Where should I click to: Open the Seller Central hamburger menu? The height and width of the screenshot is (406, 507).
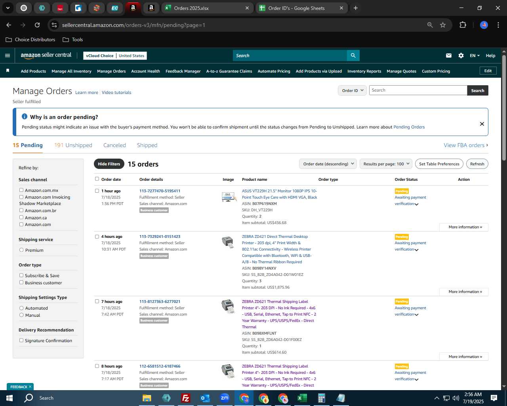tap(8, 56)
